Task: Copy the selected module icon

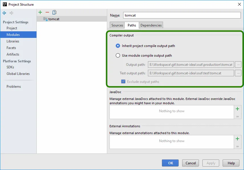Action: click(x=54, y=12)
